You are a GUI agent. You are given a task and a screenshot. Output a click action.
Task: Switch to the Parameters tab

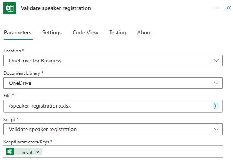[x=18, y=32]
